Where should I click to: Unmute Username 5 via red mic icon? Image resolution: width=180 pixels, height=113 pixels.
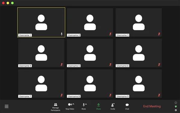tap(110, 65)
